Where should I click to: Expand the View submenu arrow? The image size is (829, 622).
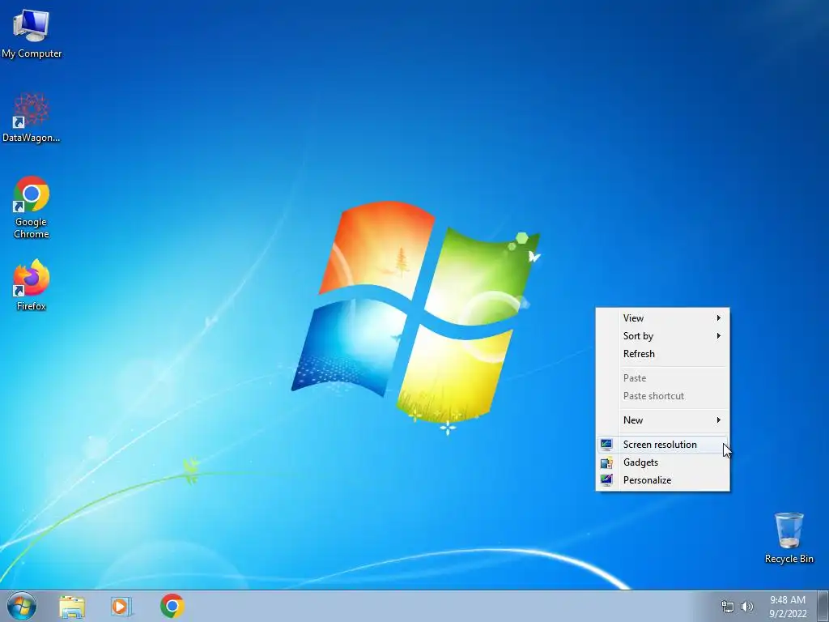pyautogui.click(x=719, y=317)
